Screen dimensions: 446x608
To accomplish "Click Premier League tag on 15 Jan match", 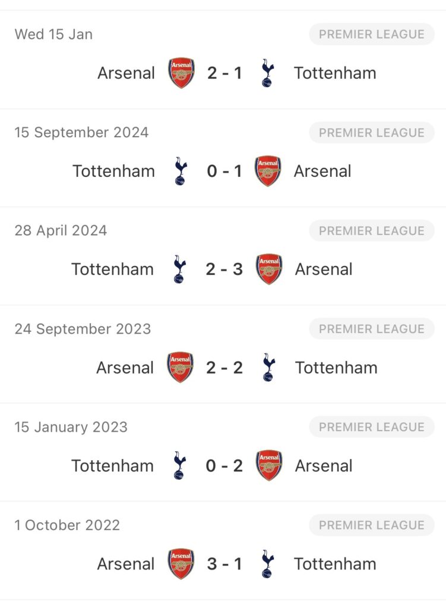I will point(371,34).
